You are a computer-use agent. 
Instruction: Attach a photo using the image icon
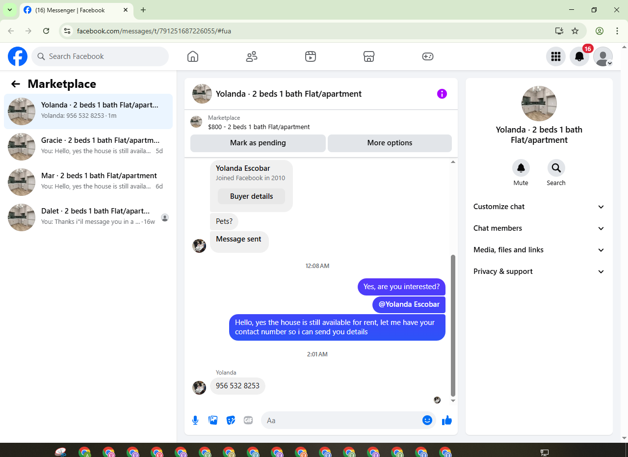tap(213, 420)
